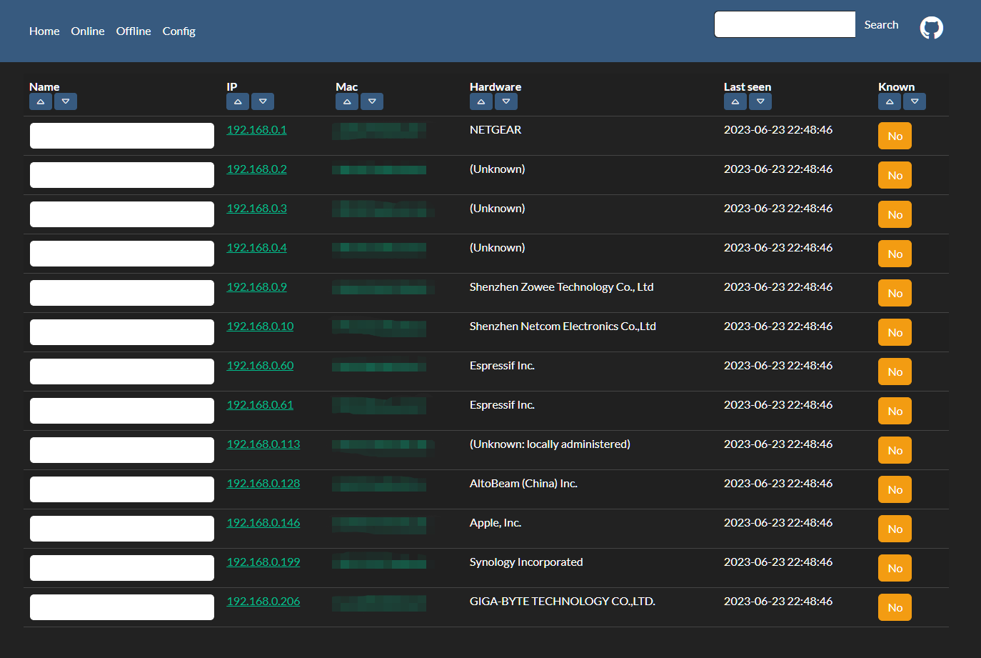Open device 192.168.0.199 link
Image resolution: width=981 pixels, height=658 pixels.
[x=263, y=562]
